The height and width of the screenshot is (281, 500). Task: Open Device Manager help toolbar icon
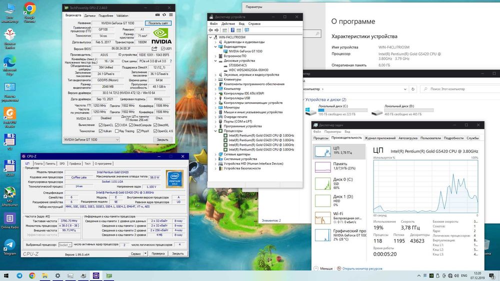click(232, 30)
